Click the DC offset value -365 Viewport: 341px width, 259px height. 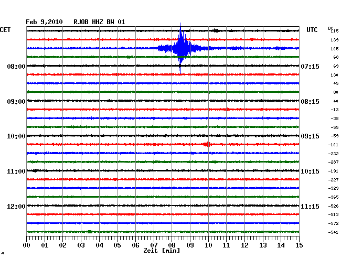click(333, 197)
